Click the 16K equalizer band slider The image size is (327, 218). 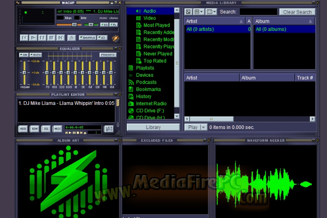click(111, 73)
